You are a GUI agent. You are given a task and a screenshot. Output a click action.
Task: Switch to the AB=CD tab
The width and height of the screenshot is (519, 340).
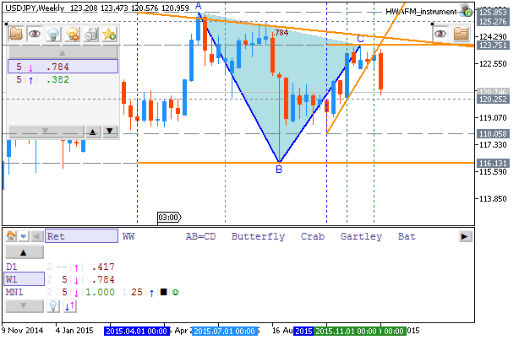tap(200, 236)
